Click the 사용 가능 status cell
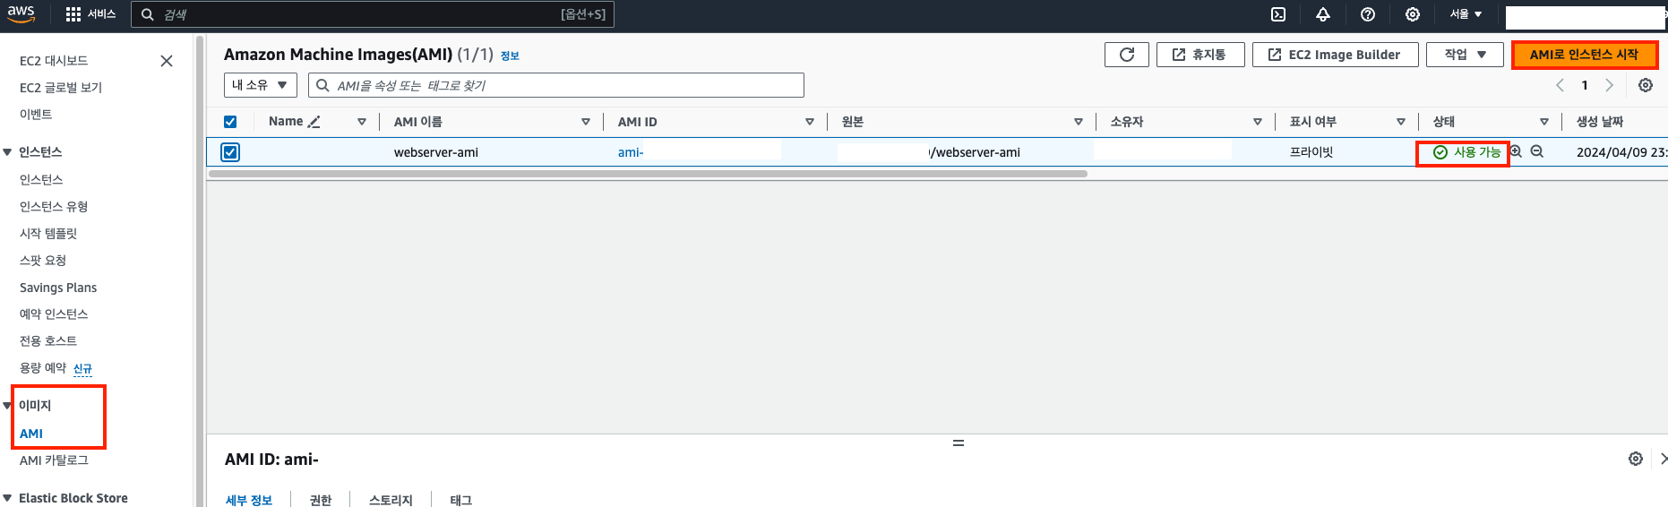 point(1466,152)
